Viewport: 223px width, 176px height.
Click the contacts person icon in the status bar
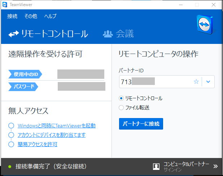tap(156, 167)
